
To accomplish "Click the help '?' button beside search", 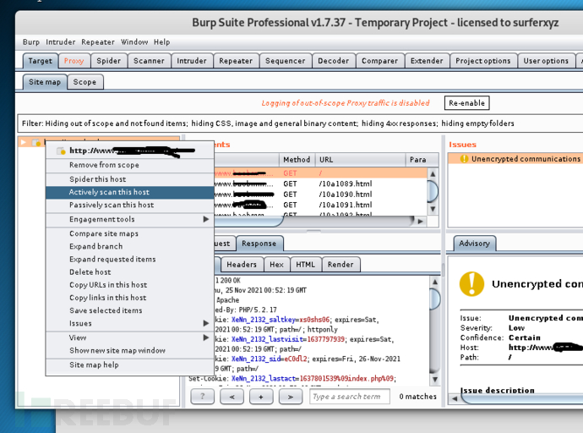I will (x=202, y=396).
